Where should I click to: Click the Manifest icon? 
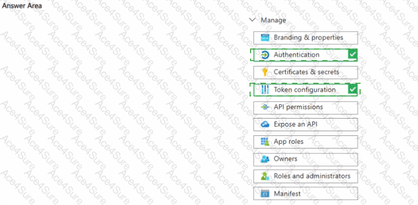pyautogui.click(x=265, y=193)
